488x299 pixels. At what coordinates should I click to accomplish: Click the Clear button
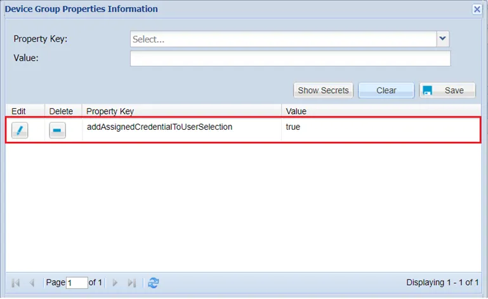click(x=386, y=91)
